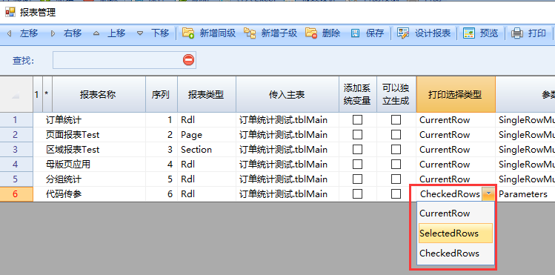Viewport: 555px width, 275px height.
Task: Check 添加系统变量 for 订单统计 row
Action: coord(357,120)
